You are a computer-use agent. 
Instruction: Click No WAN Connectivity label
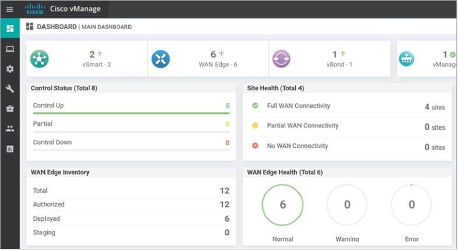click(x=298, y=146)
